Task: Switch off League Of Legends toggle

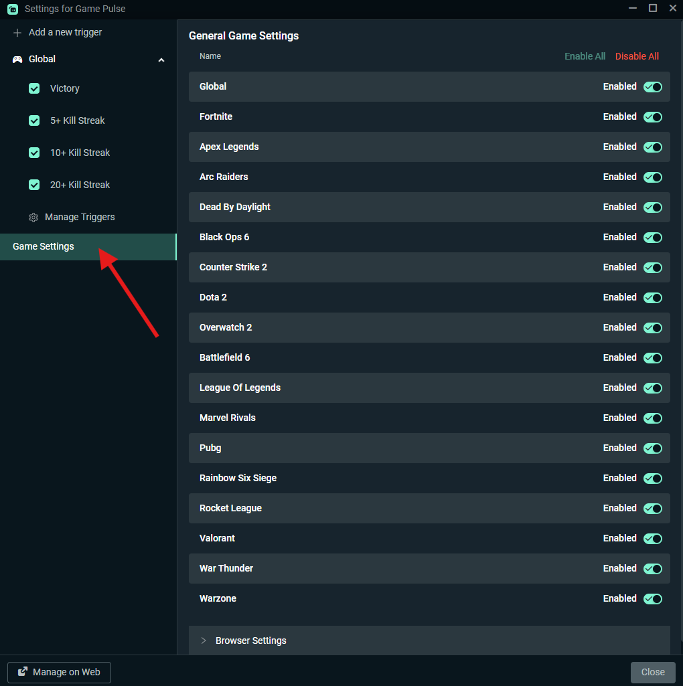Action: click(x=652, y=388)
